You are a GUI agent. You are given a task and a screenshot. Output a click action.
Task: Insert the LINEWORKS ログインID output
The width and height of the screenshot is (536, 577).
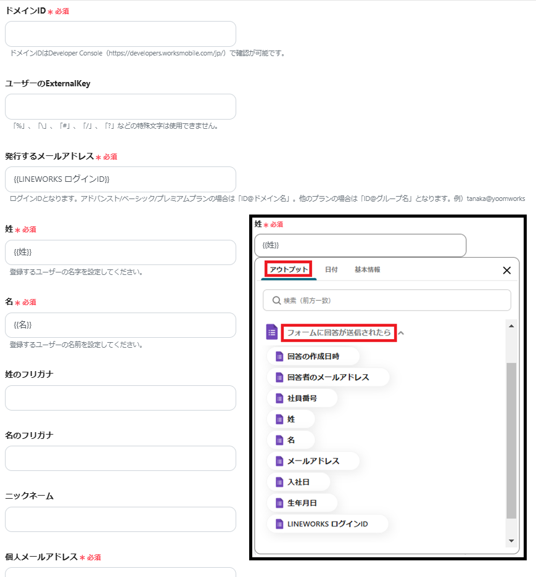pos(328,524)
